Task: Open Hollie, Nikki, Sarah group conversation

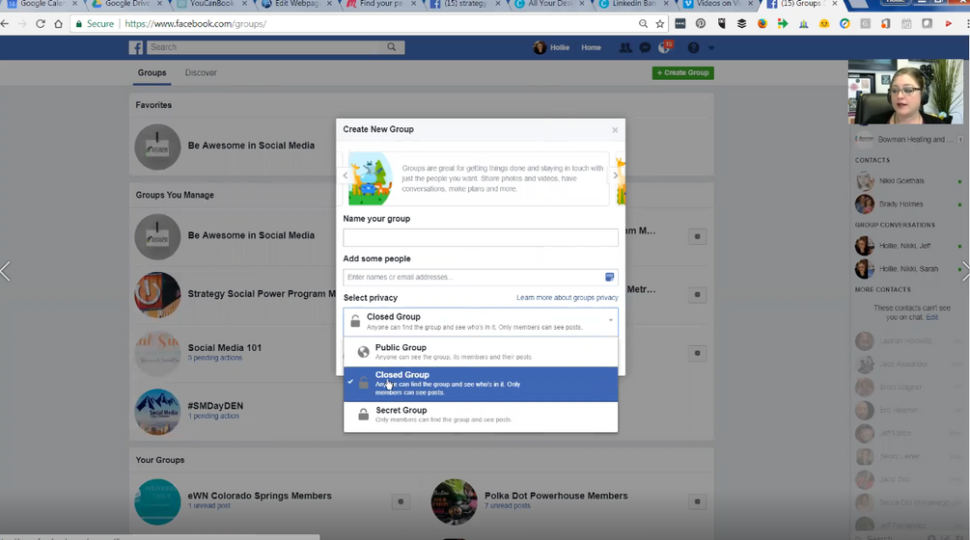Action: pyautogui.click(x=907, y=269)
